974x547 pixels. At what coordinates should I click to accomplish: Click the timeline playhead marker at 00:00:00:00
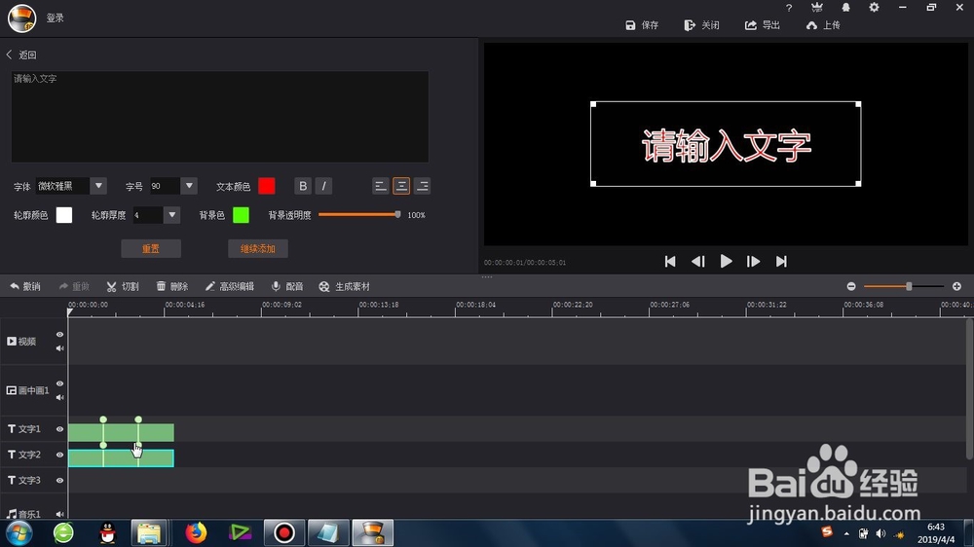(x=69, y=312)
